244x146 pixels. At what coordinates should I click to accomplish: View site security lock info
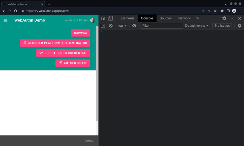pos(23,11)
